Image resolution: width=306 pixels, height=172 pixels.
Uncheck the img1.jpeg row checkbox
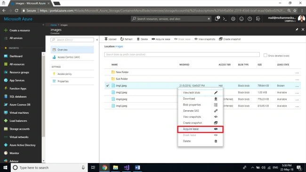point(107,86)
